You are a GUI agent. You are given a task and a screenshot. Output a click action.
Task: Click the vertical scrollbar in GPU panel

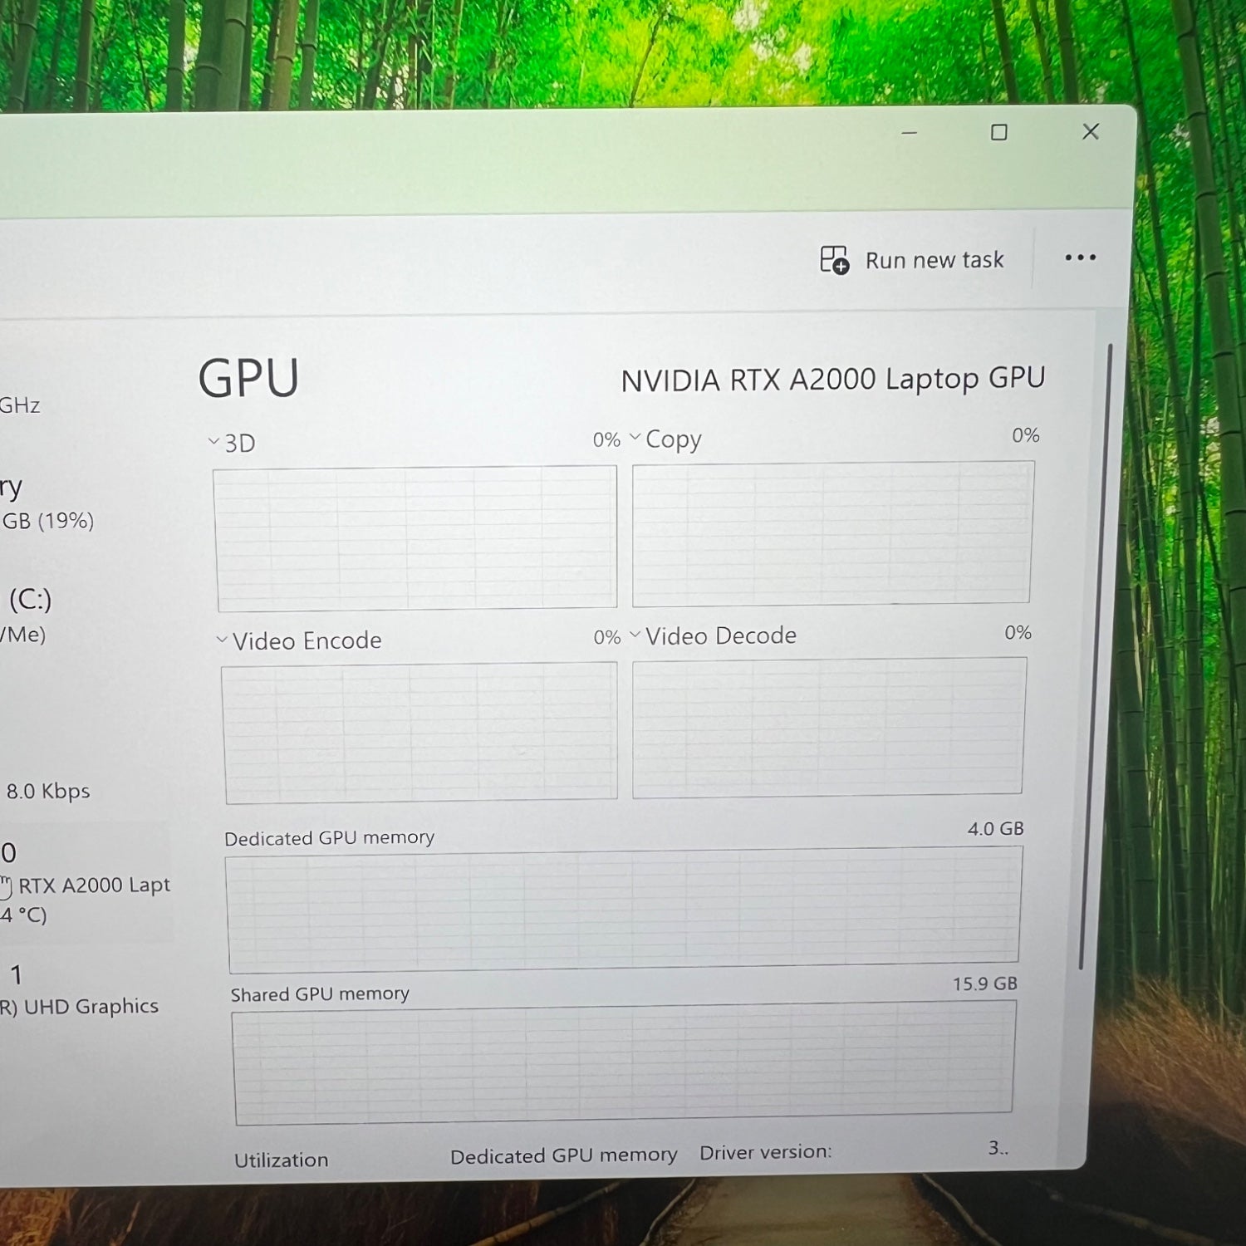click(1095, 656)
